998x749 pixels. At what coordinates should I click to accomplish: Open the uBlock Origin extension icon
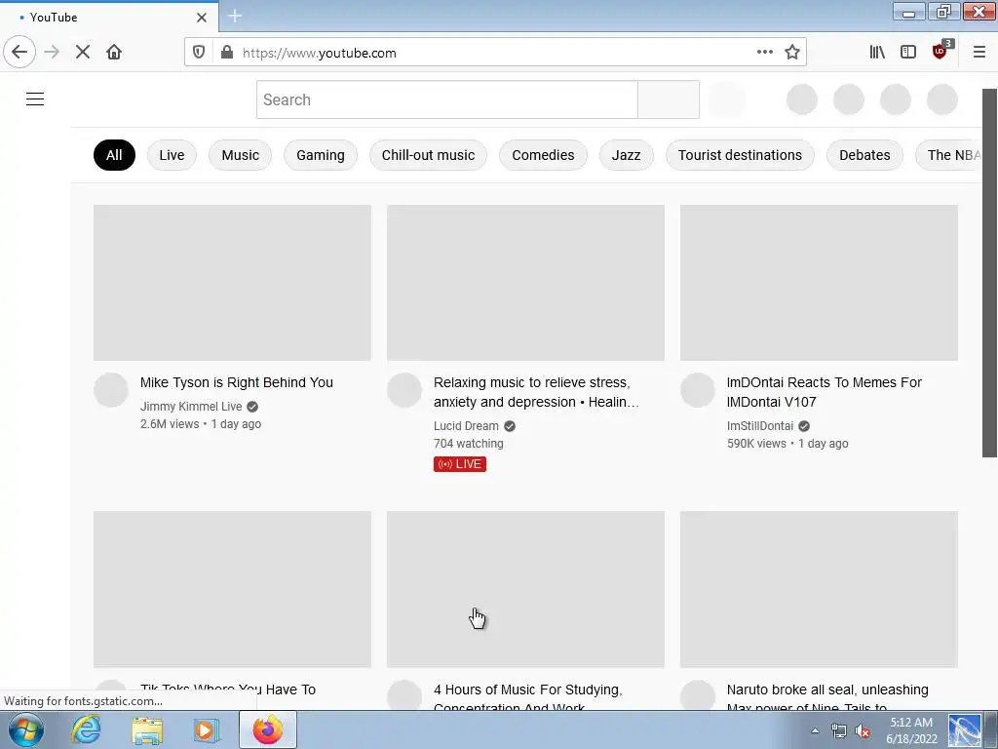pos(940,51)
